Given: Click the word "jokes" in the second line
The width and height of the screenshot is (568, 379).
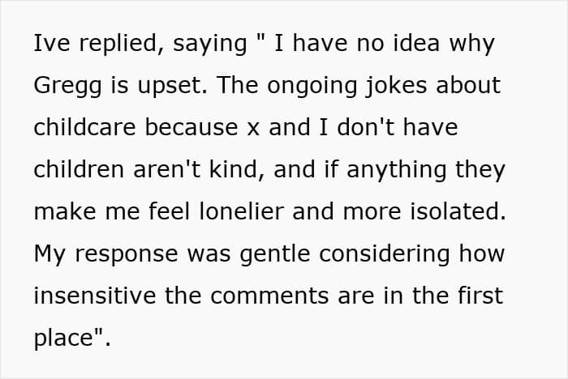Looking at the screenshot, I should coord(396,86).
